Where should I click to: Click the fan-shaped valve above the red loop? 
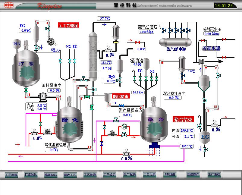click(x=124, y=127)
